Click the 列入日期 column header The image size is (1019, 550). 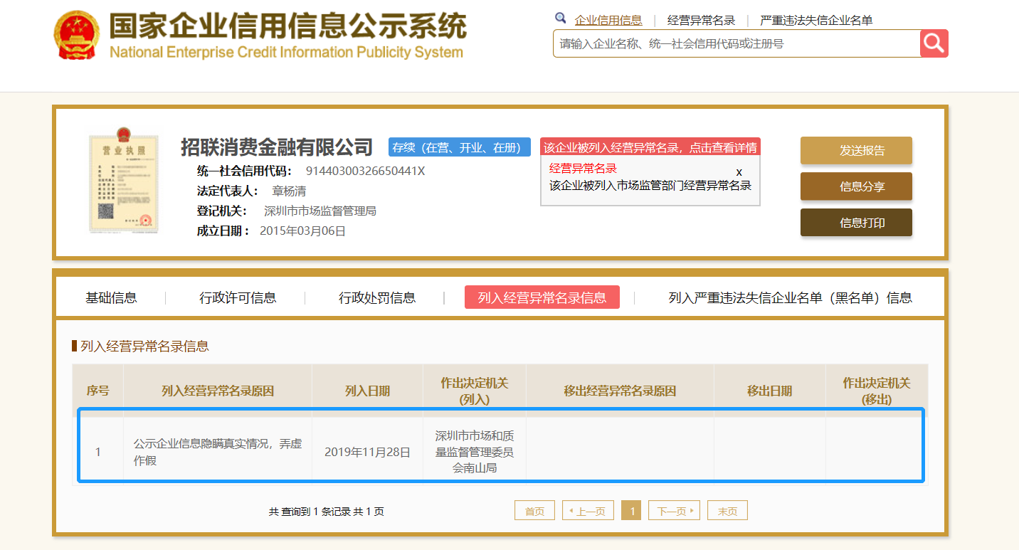pos(367,391)
